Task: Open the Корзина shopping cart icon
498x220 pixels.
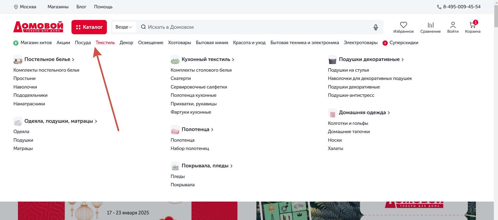Action: 473,25
